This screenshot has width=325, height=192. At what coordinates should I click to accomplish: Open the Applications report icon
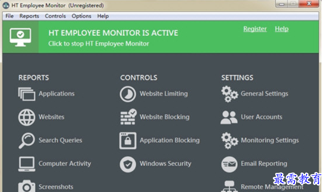point(26,94)
